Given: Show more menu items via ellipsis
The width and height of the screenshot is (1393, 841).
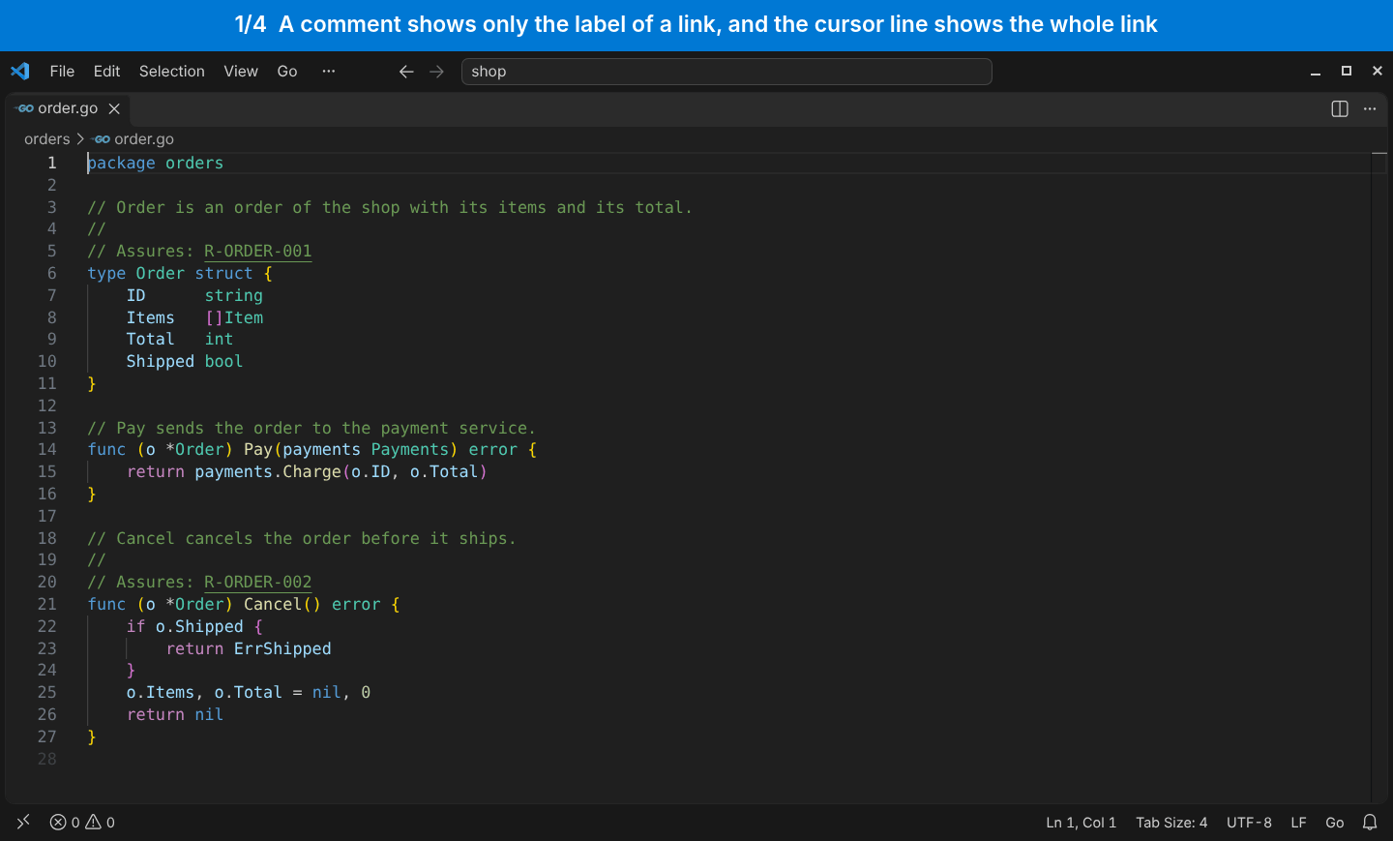Looking at the screenshot, I should point(329,71).
